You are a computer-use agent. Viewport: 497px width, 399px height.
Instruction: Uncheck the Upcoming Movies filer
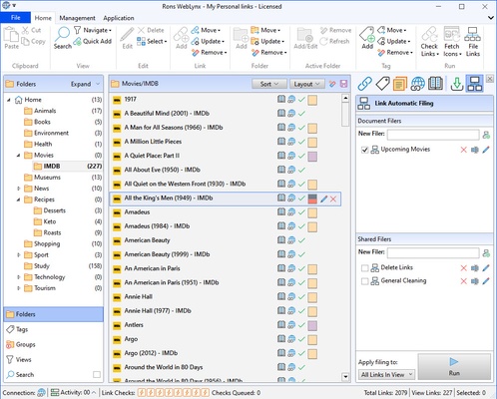tap(364, 150)
